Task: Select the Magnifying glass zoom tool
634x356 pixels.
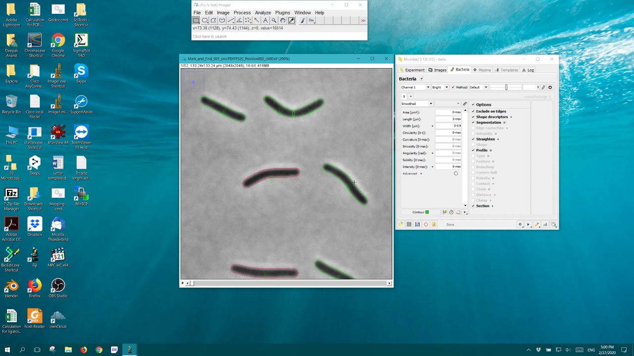Action: pos(274,20)
